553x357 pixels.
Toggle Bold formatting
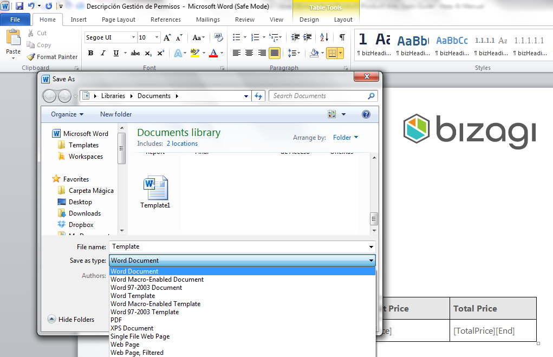(90, 53)
